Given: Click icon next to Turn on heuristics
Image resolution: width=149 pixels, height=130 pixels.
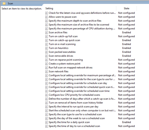Looking at the screenshot, I should 47,48.
